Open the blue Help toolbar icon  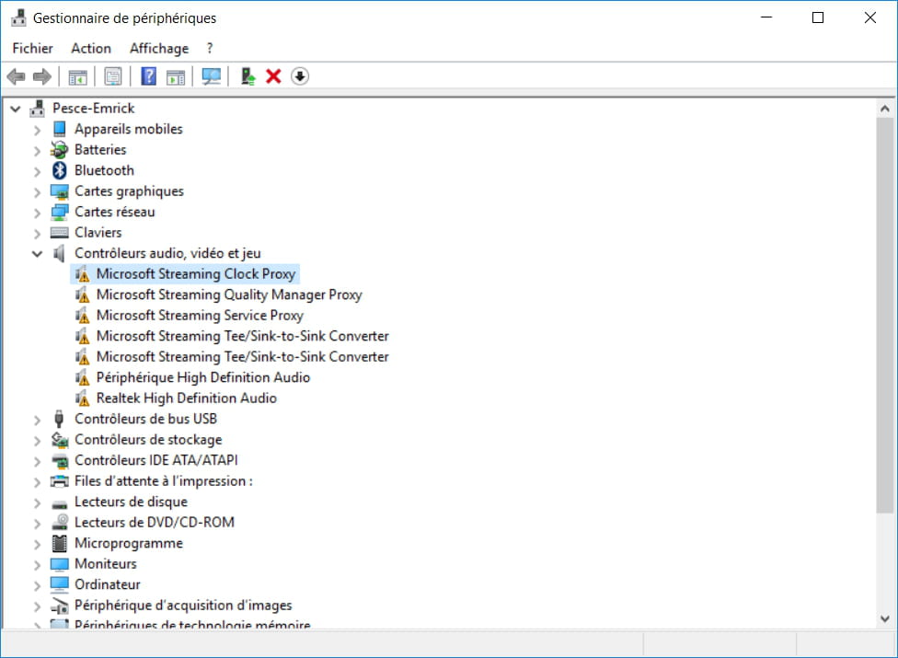[x=148, y=76]
